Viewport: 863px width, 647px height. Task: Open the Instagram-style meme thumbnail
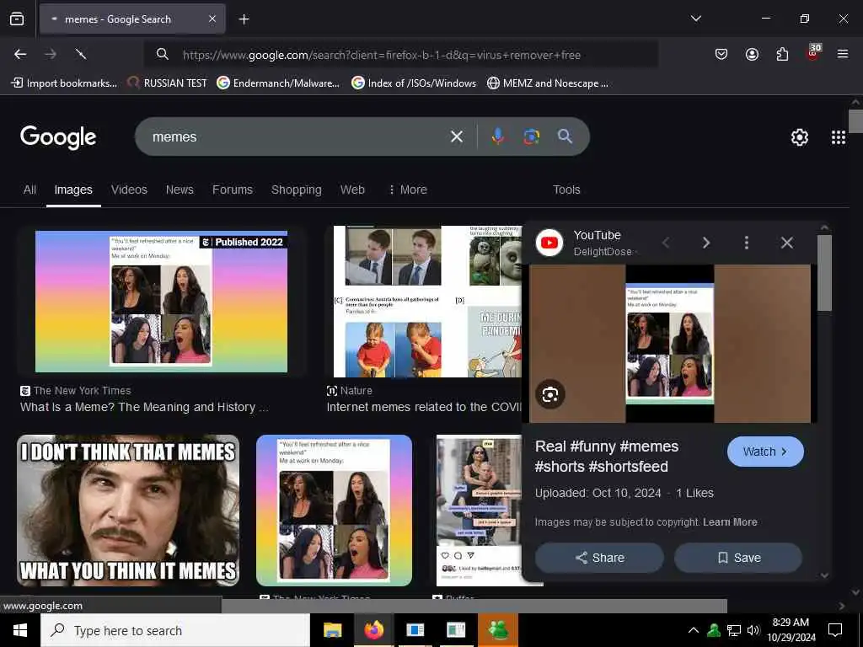tap(479, 511)
